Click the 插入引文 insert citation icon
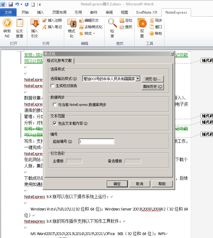 point(35,28)
